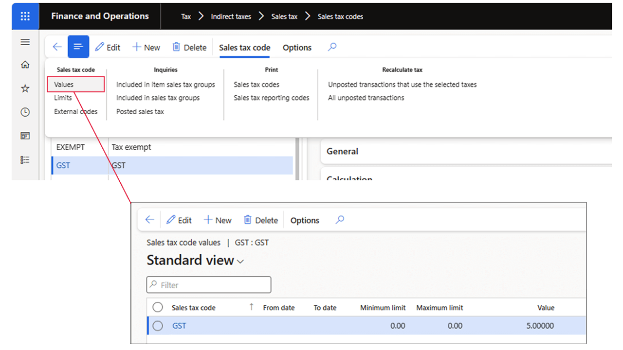
Task: Open Limits menu item
Action: [x=63, y=98]
